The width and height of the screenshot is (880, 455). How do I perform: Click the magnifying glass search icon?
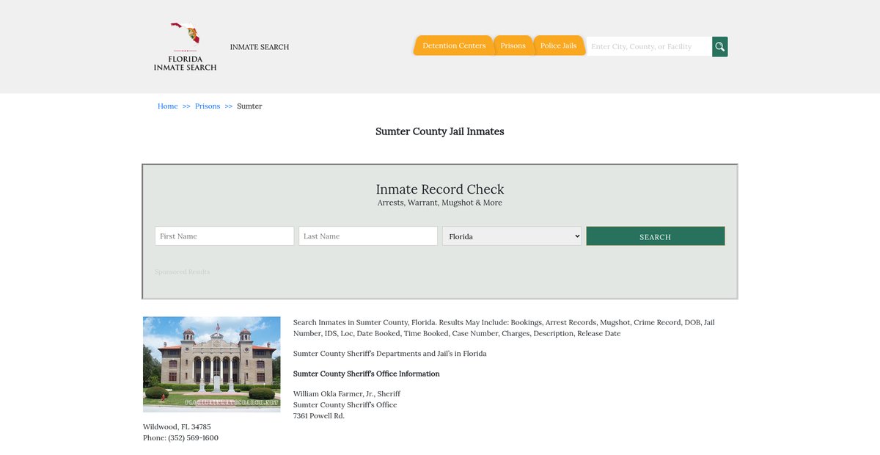pos(720,46)
